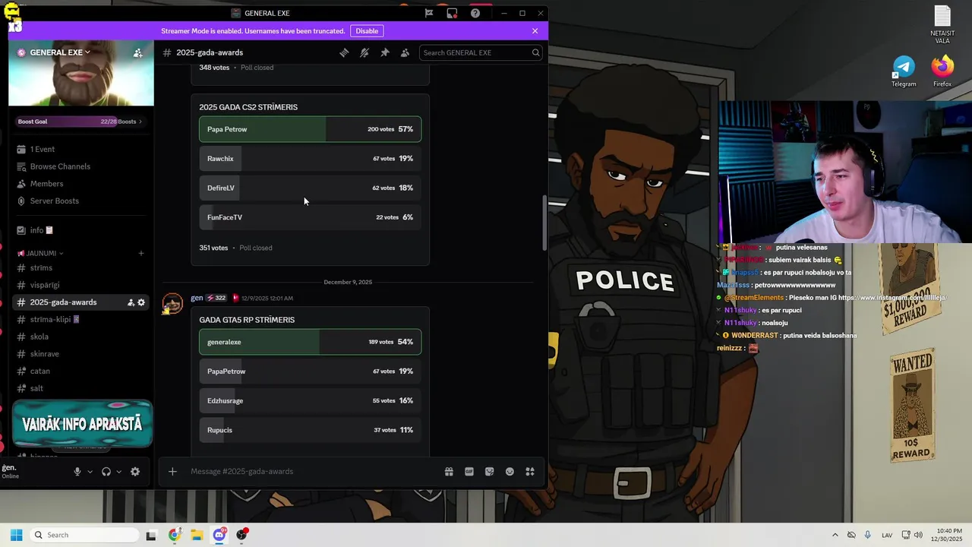
Task: Open Task View in taskbar
Action: pyautogui.click(x=151, y=535)
